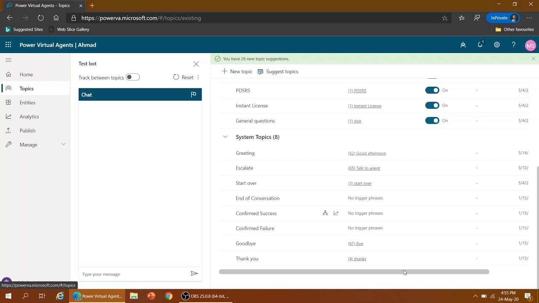The image size is (539, 303).
Task: Open analytics icon for Confirmed Success
Action: point(336,213)
